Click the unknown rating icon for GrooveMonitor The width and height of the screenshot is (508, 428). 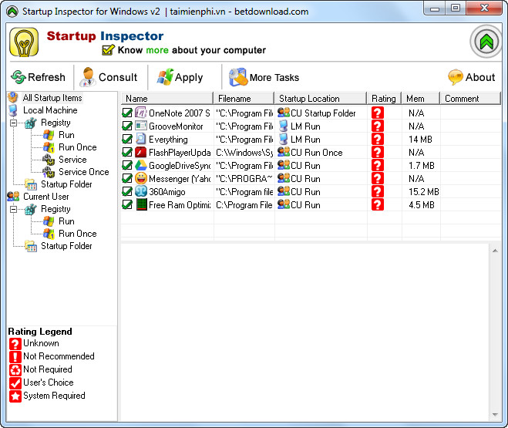click(378, 126)
